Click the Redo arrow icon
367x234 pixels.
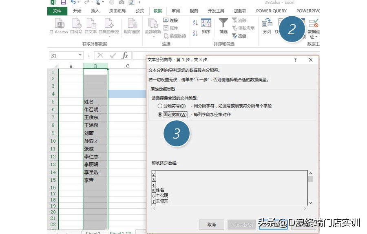coord(86,2)
